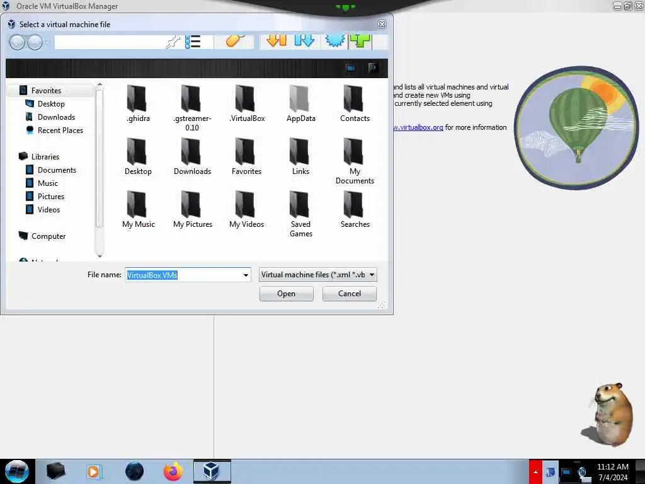The image size is (645, 484).
Task: Open the clock showing 11:12 AM
Action: 613,471
